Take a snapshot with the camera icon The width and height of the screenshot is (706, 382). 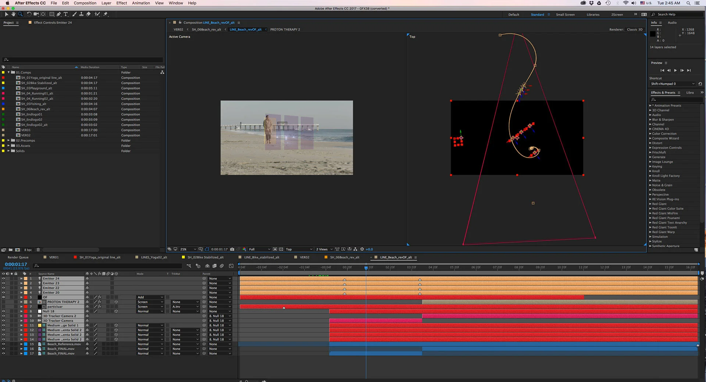coord(232,249)
